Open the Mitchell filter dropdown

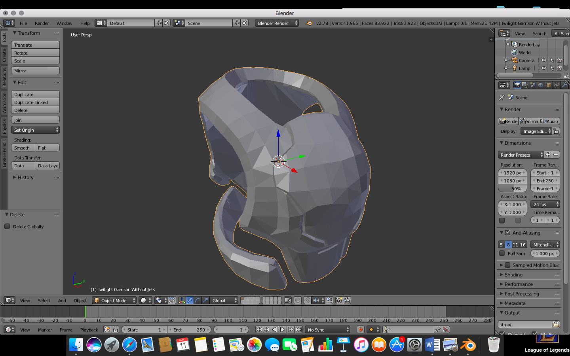(x=545, y=244)
